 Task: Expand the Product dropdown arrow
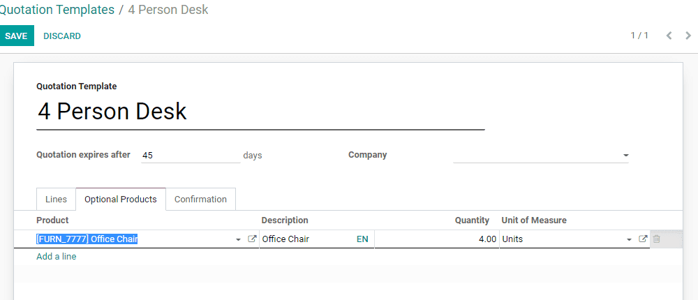tap(239, 239)
